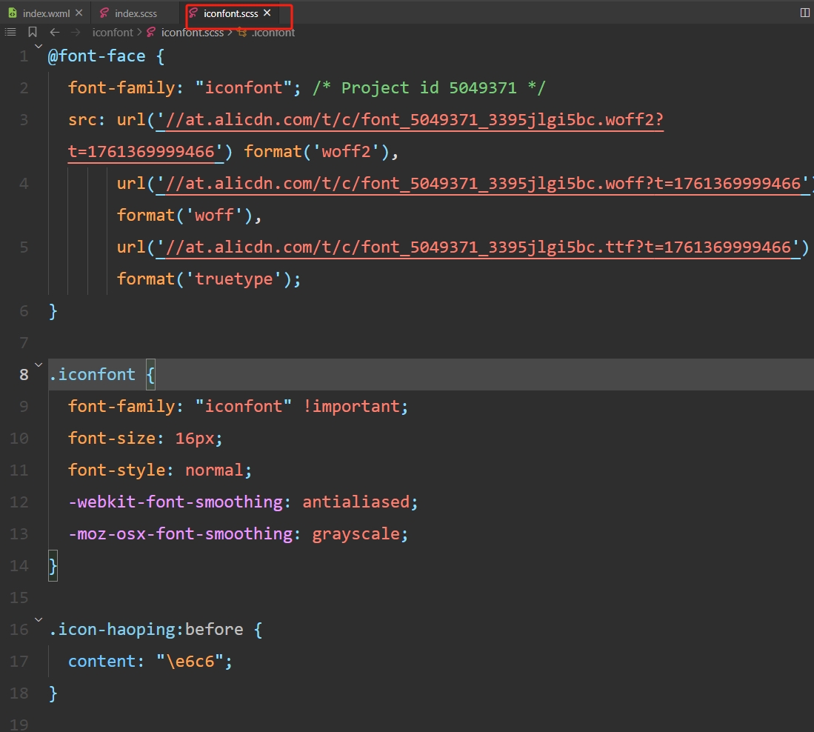The height and width of the screenshot is (732, 814).
Task: Collapse the @font-face block at line 1
Action: 39,50
